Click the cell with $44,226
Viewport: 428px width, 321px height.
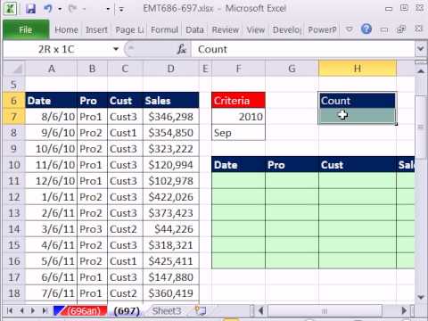click(x=171, y=229)
